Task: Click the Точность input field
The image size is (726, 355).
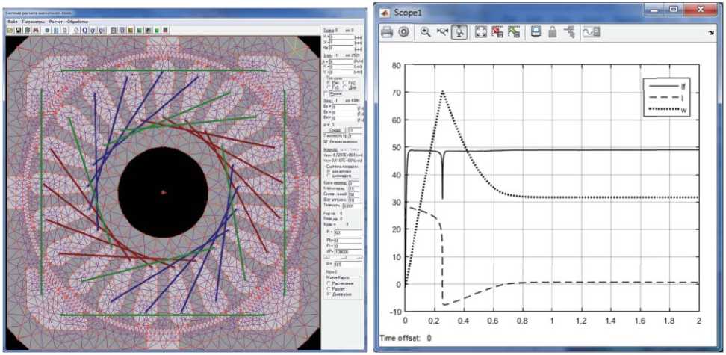Action: click(352, 206)
